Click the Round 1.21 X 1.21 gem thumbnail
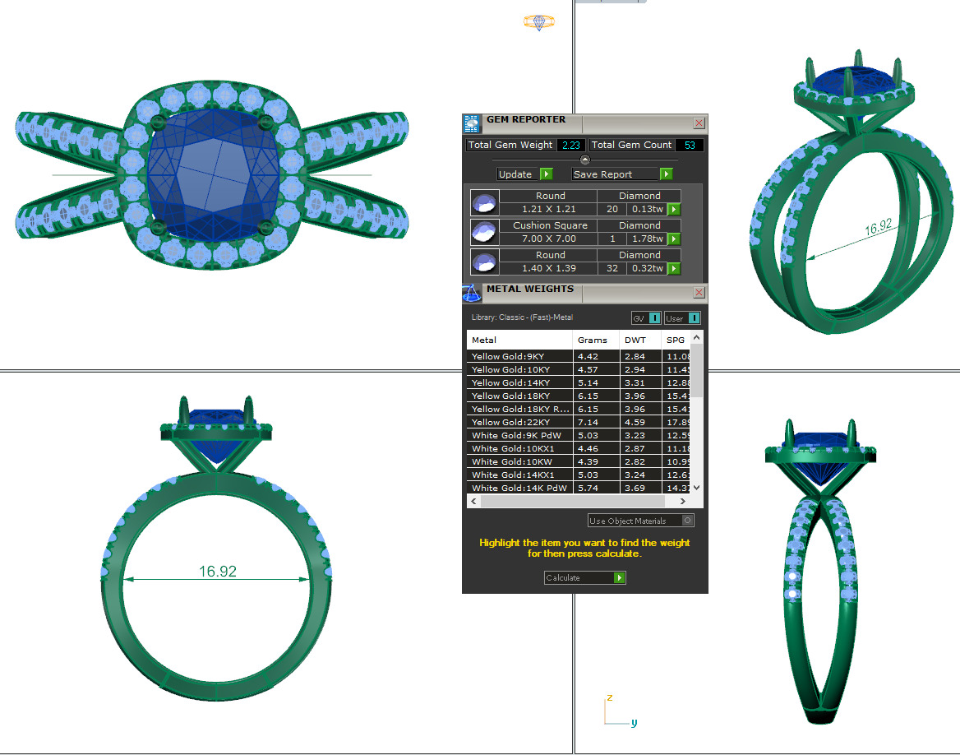Image resolution: width=960 pixels, height=755 pixels. click(x=484, y=202)
